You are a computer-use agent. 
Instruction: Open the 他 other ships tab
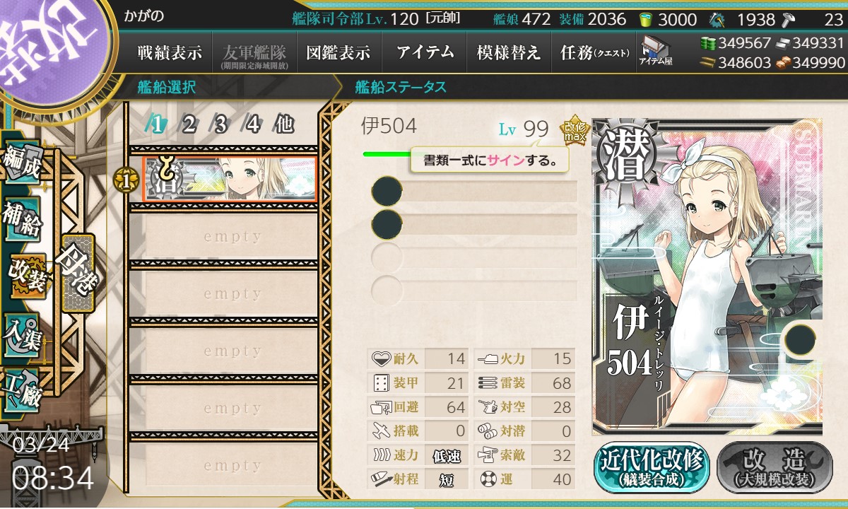tap(283, 124)
